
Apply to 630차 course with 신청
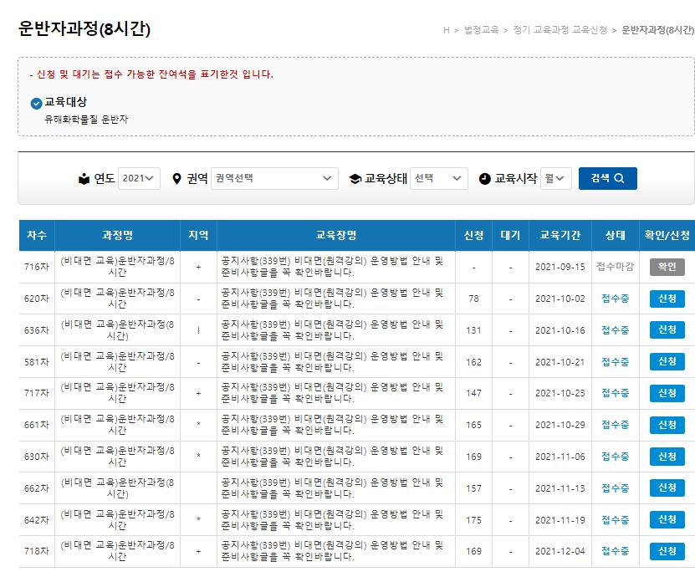coord(667,457)
